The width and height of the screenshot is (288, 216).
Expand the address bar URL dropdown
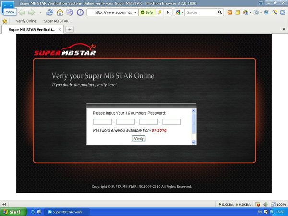[x=135, y=12]
